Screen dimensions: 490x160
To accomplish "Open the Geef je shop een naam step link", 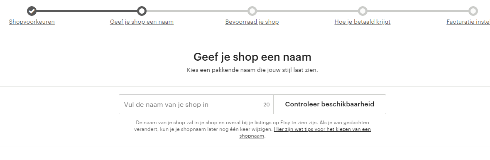I will tap(142, 22).
